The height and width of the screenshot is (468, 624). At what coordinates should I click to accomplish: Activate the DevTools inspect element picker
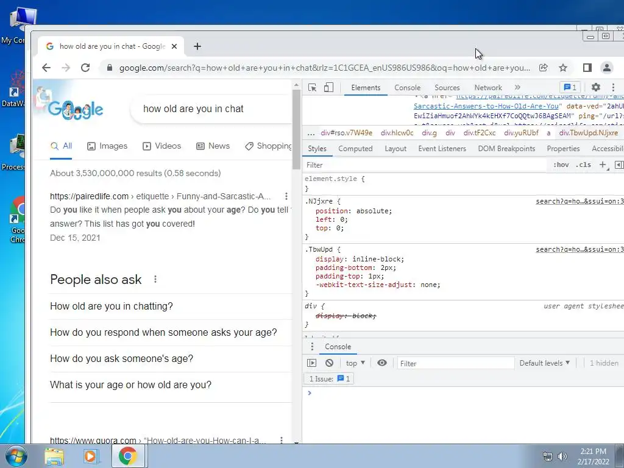coord(313,88)
